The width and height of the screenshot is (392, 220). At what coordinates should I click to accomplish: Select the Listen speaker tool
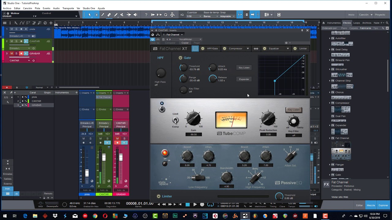click(135, 15)
